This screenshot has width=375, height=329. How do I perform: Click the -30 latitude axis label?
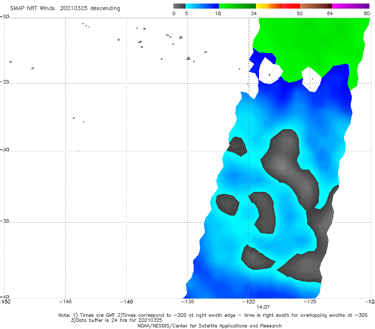point(5,149)
